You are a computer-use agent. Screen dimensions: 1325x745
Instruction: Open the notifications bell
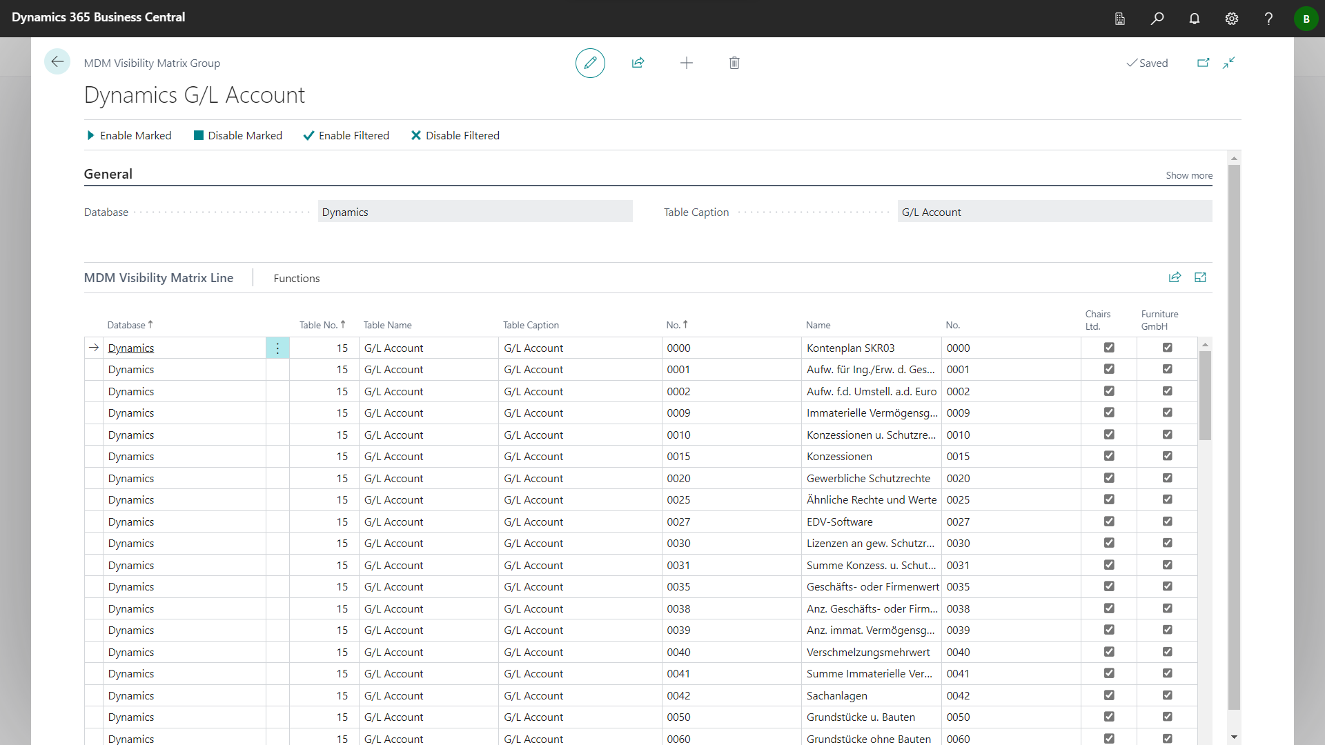tap(1195, 19)
